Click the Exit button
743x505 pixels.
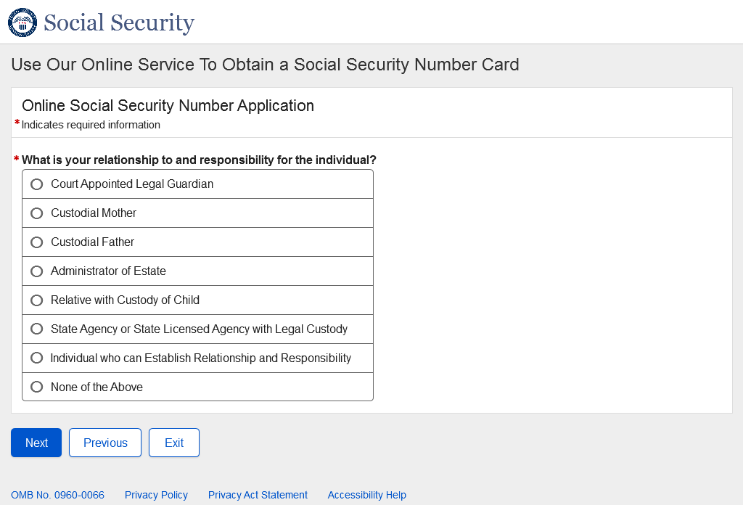click(174, 443)
